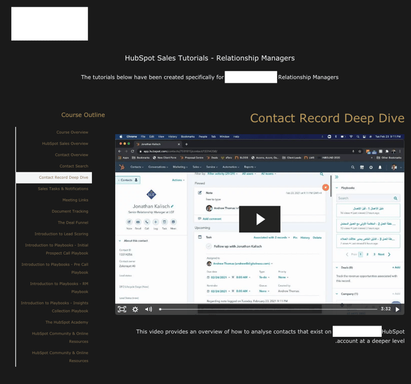This screenshot has height=384, width=411.
Task: Select Contact Overview in the course outline
Action: (x=72, y=155)
